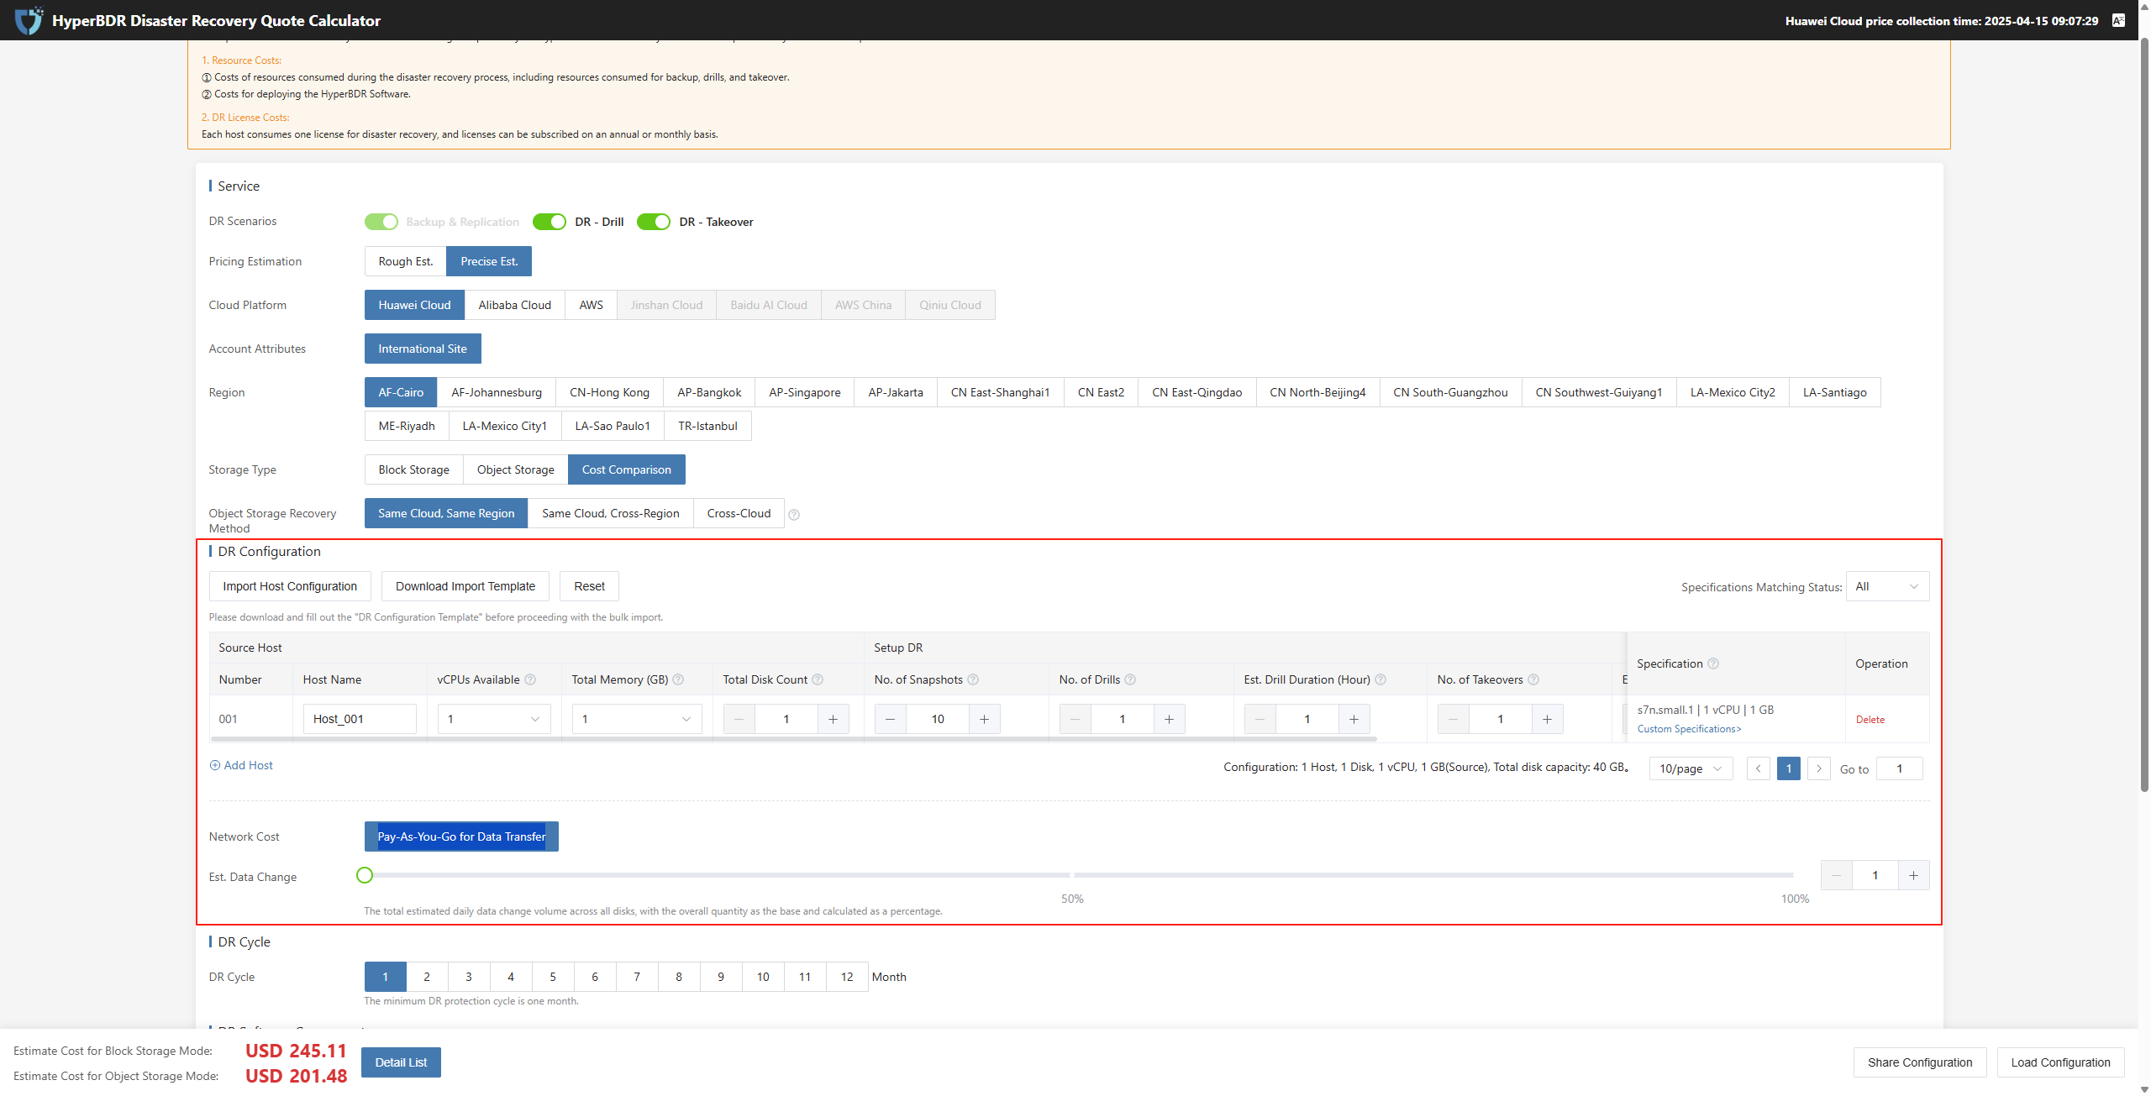This screenshot has width=2151, height=1096.
Task: Show help for No. of Takeovers column
Action: [x=1533, y=679]
